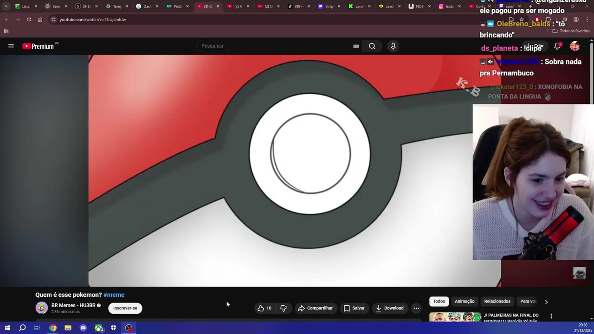Open the BR Memes channel avatar
The height and width of the screenshot is (334, 594).
(42, 308)
